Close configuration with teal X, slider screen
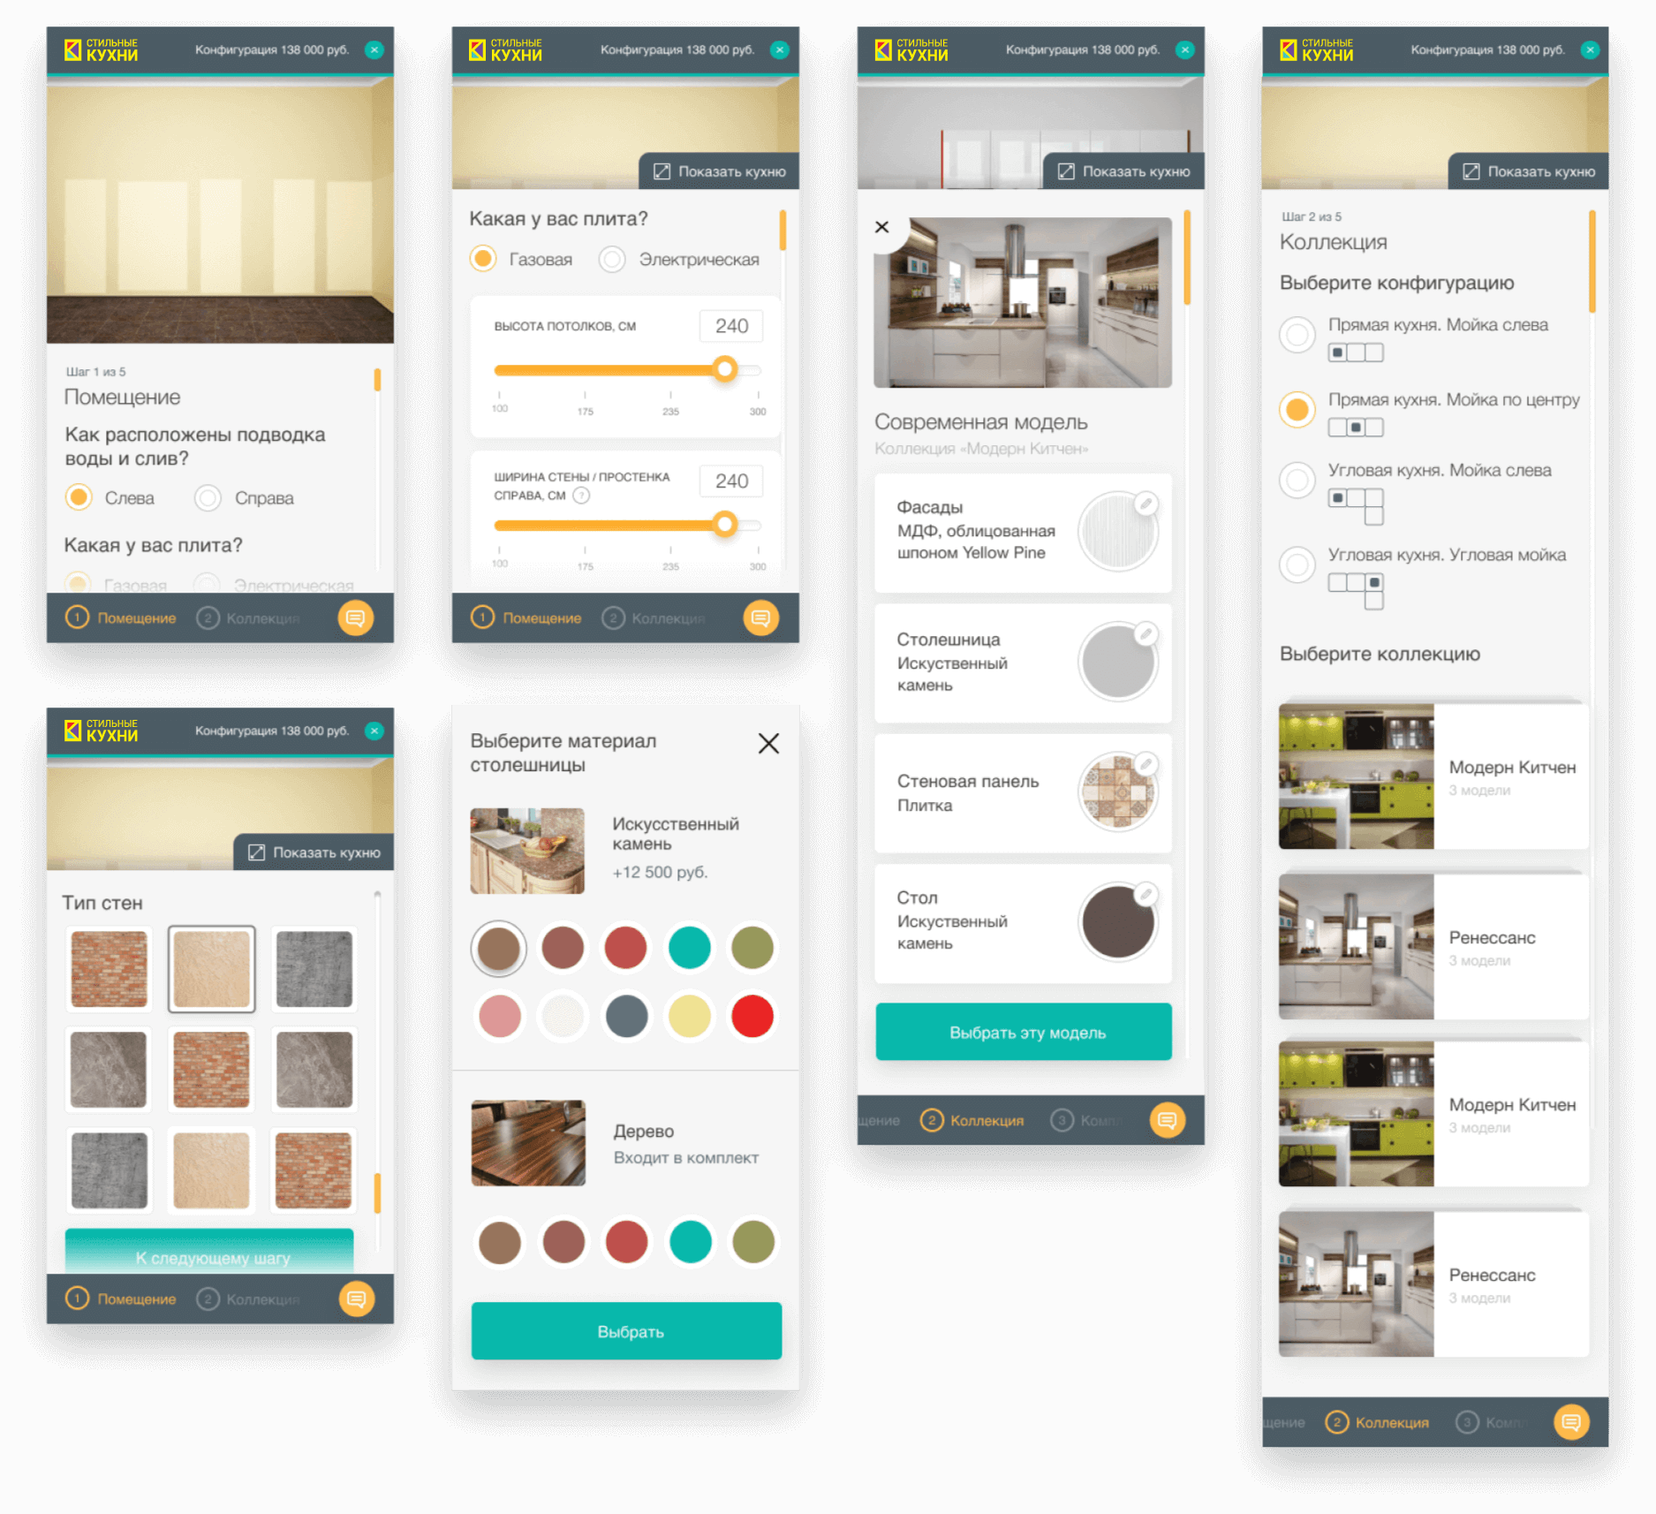This screenshot has height=1514, width=1656. pyautogui.click(x=779, y=49)
